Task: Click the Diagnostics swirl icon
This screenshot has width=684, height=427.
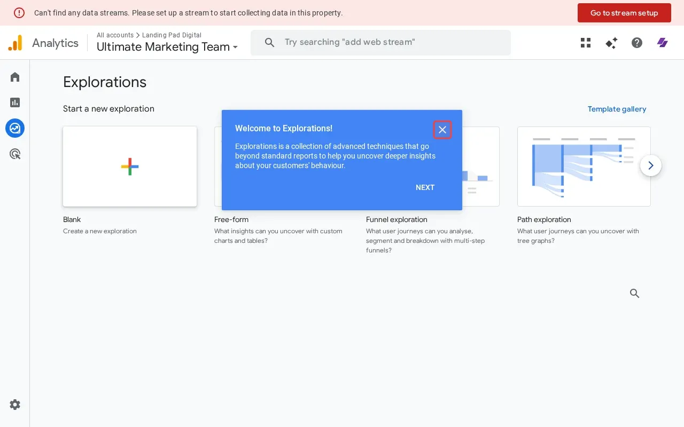Action: (x=663, y=42)
